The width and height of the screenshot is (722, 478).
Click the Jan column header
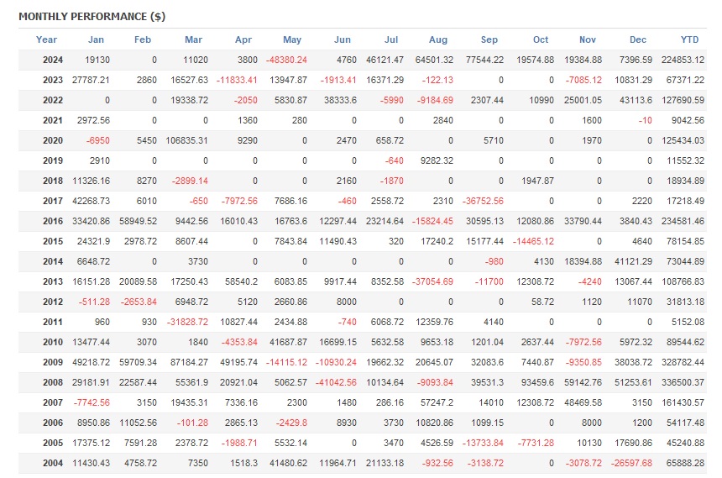(x=97, y=39)
